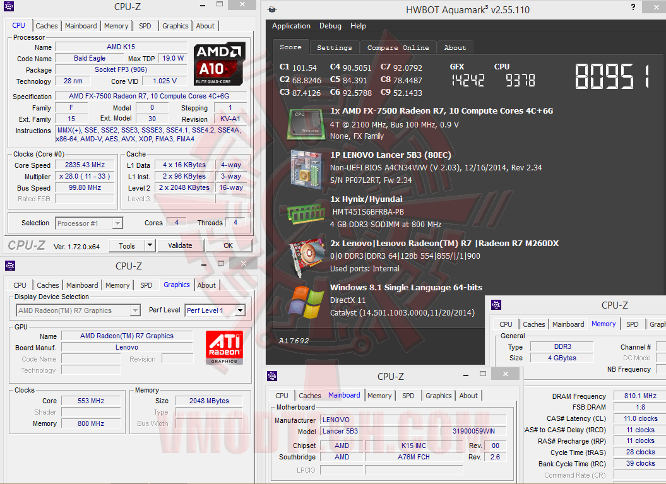The height and width of the screenshot is (484, 666).
Task: Click the HWBOT Aquamark title bar icon
Action: 272,9
